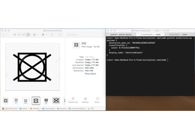The width and height of the screenshot is (195, 139).
Task: Switch to the last boilerplate bash tab
Action: (x=178, y=34)
